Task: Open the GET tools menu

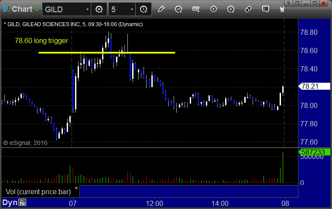Action: (x=196, y=9)
